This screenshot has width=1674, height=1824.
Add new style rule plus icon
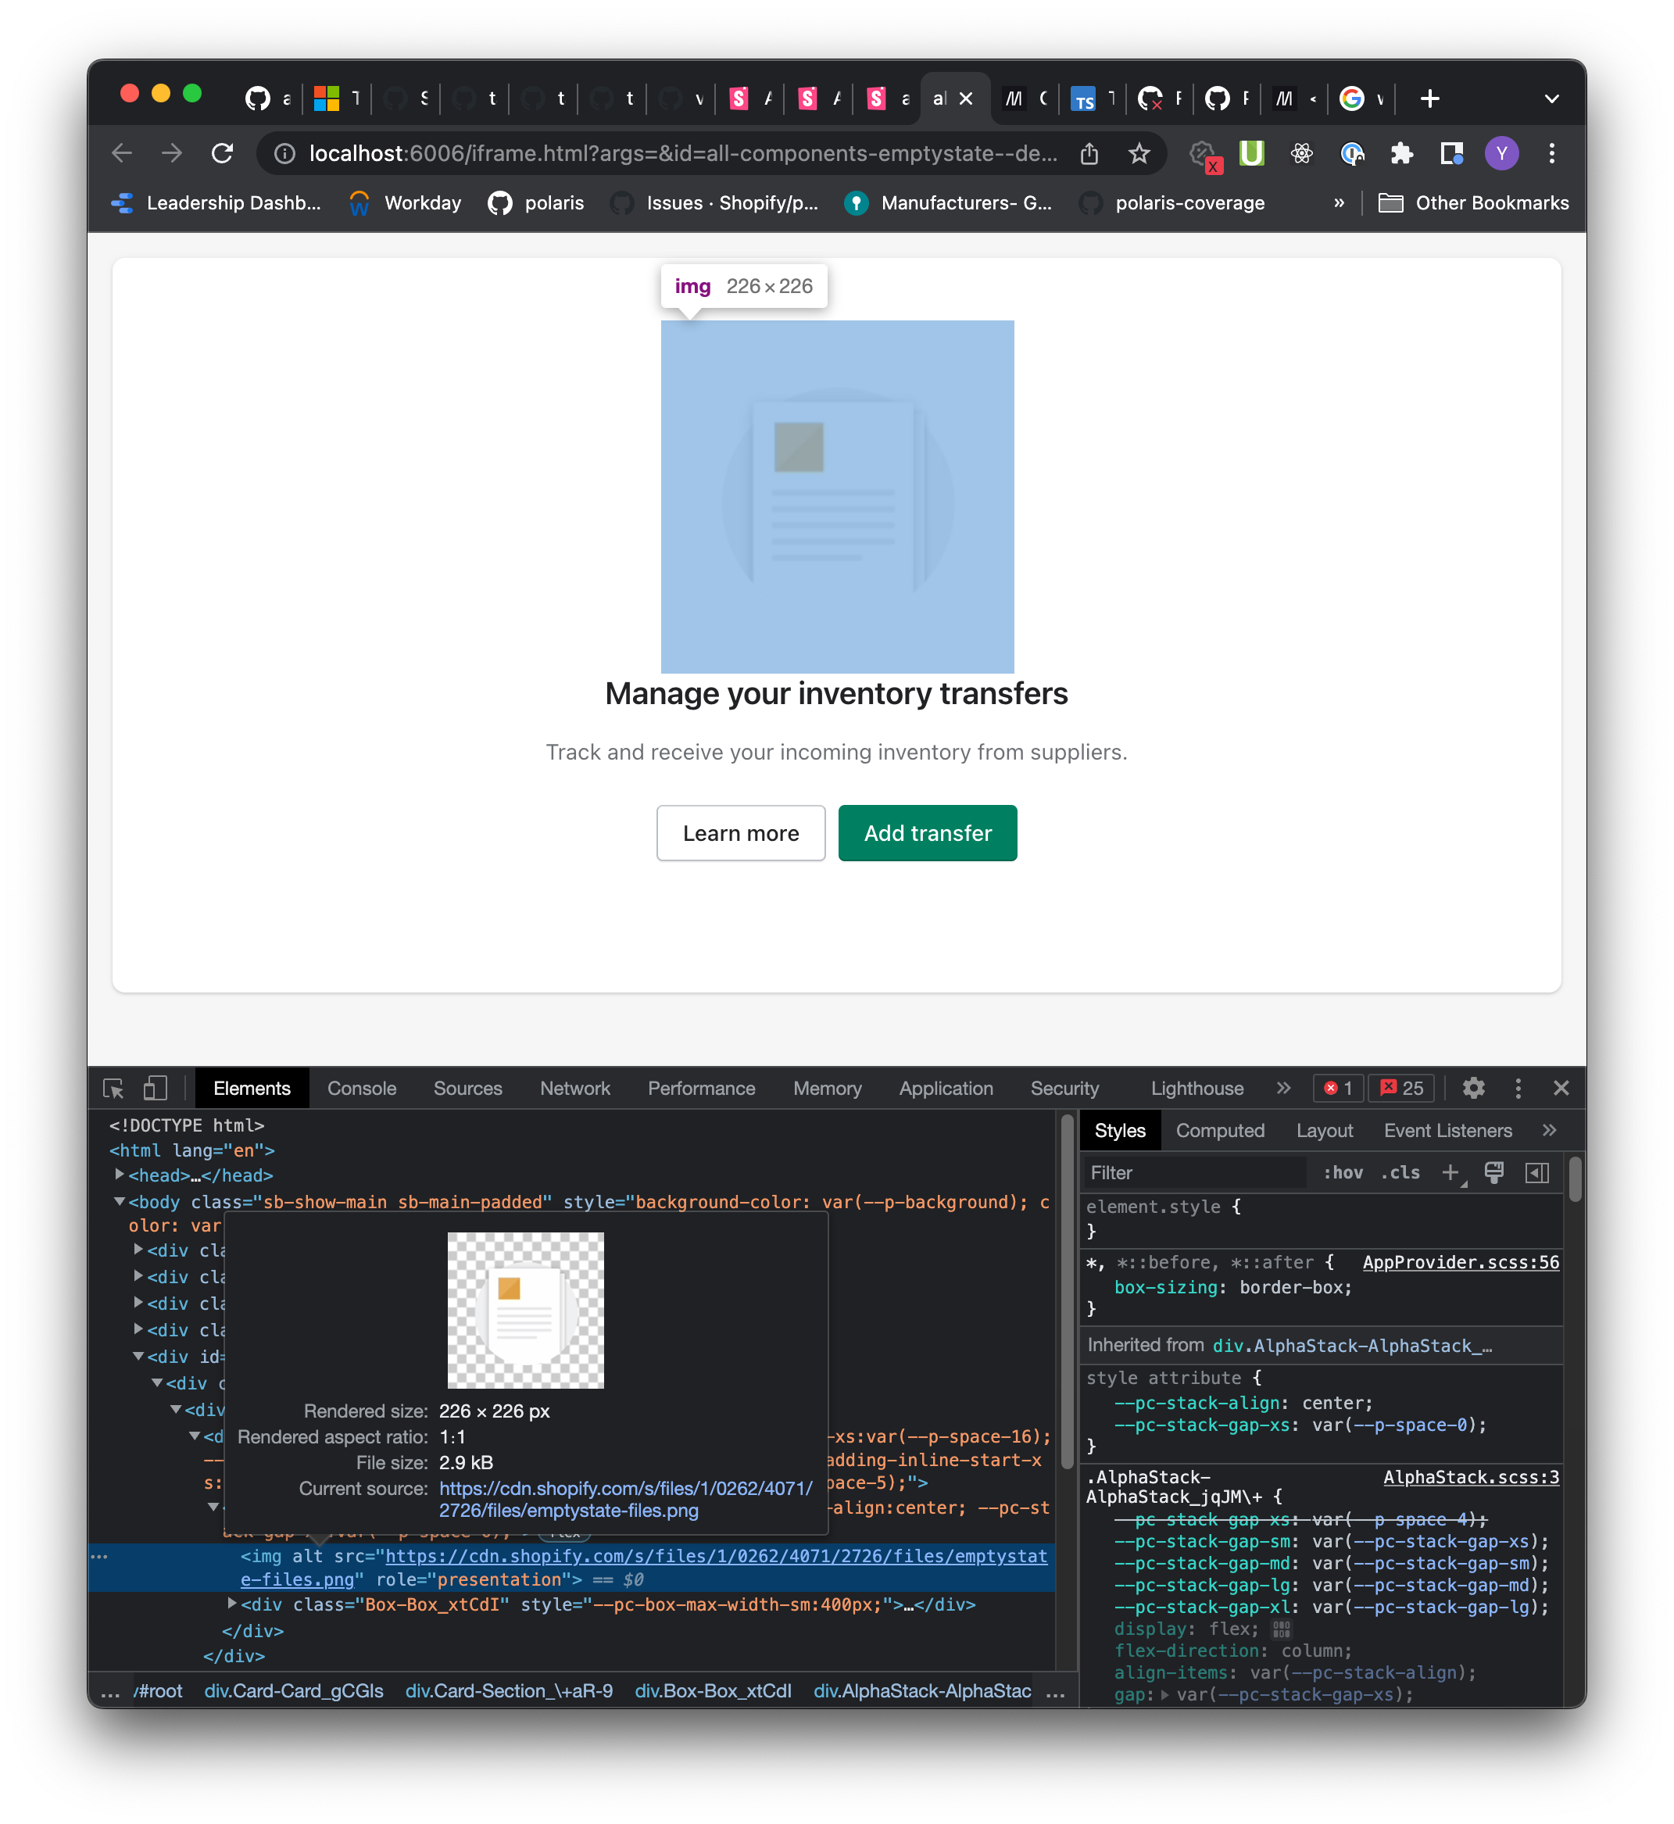coord(1450,1173)
